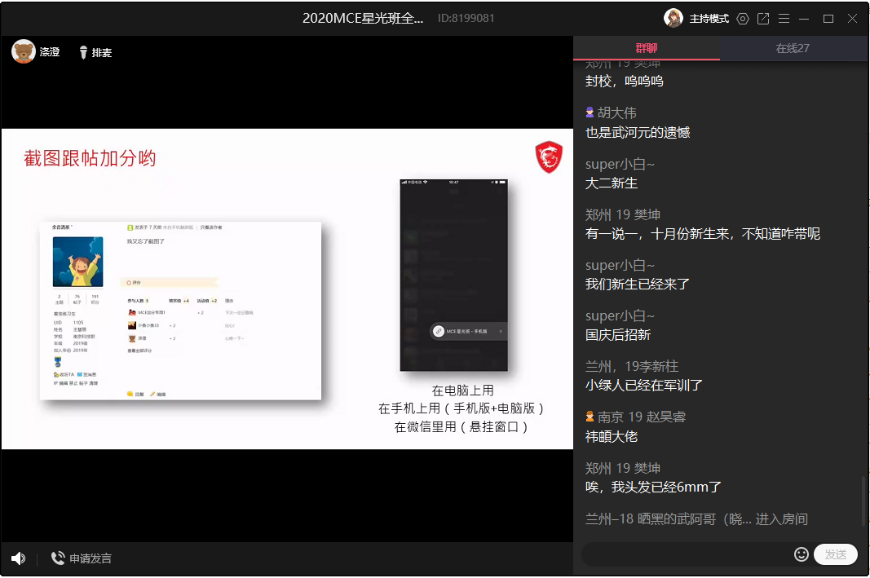
Task: Click 郑州 19 樊坤 above 头发已经6mm message
Action: (623, 468)
